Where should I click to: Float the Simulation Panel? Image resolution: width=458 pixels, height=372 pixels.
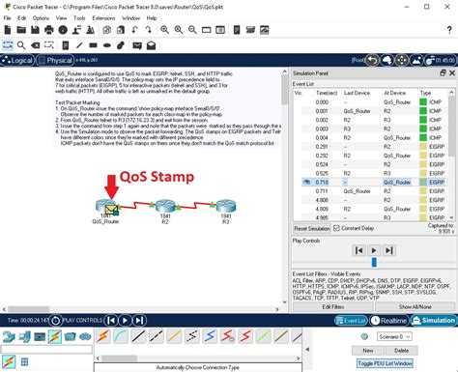[x=443, y=73]
